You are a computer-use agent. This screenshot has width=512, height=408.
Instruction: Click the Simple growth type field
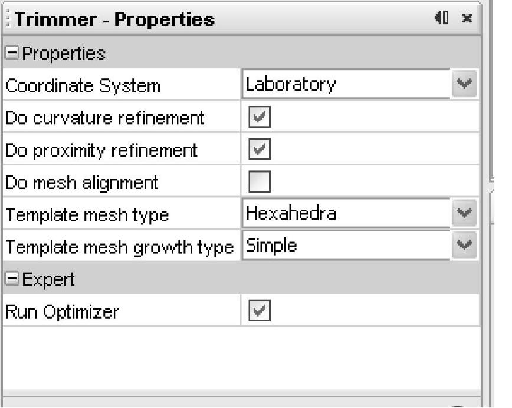point(346,246)
